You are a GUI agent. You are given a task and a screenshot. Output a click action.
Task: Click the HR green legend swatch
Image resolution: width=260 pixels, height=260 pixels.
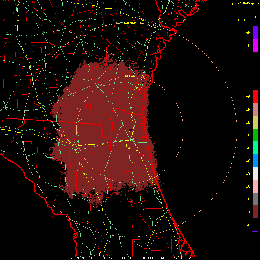pos(255,135)
